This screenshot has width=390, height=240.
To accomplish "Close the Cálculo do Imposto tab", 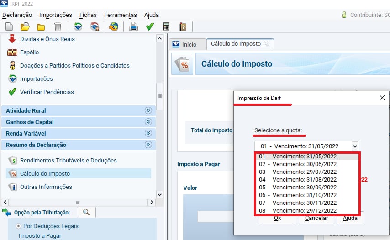I will tap(267, 44).
